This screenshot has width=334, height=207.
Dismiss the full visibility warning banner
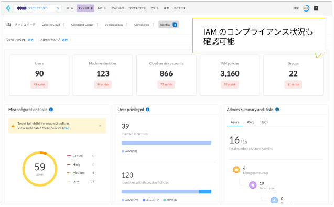[100, 126]
